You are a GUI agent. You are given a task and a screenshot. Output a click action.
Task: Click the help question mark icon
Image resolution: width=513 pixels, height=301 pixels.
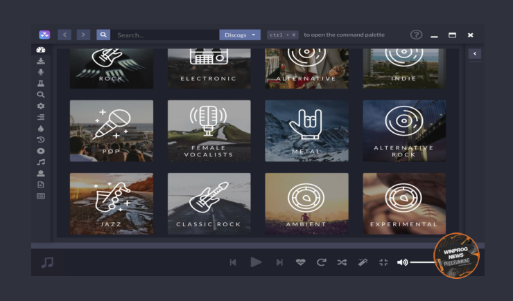[x=416, y=35]
